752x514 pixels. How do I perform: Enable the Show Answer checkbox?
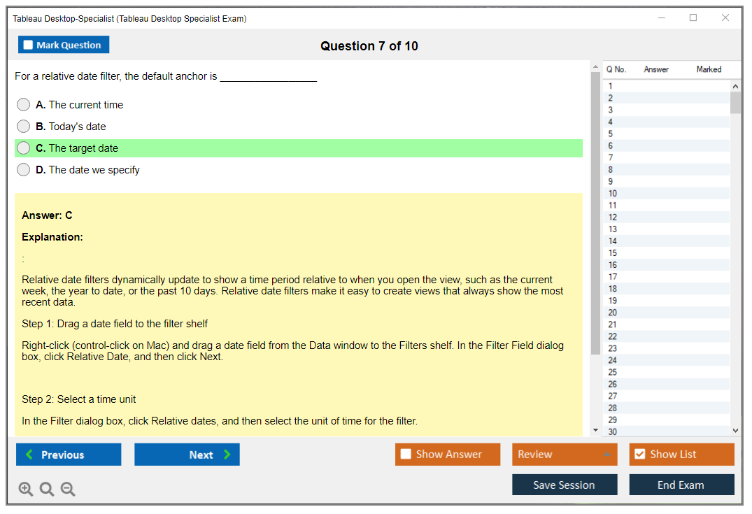coord(406,455)
